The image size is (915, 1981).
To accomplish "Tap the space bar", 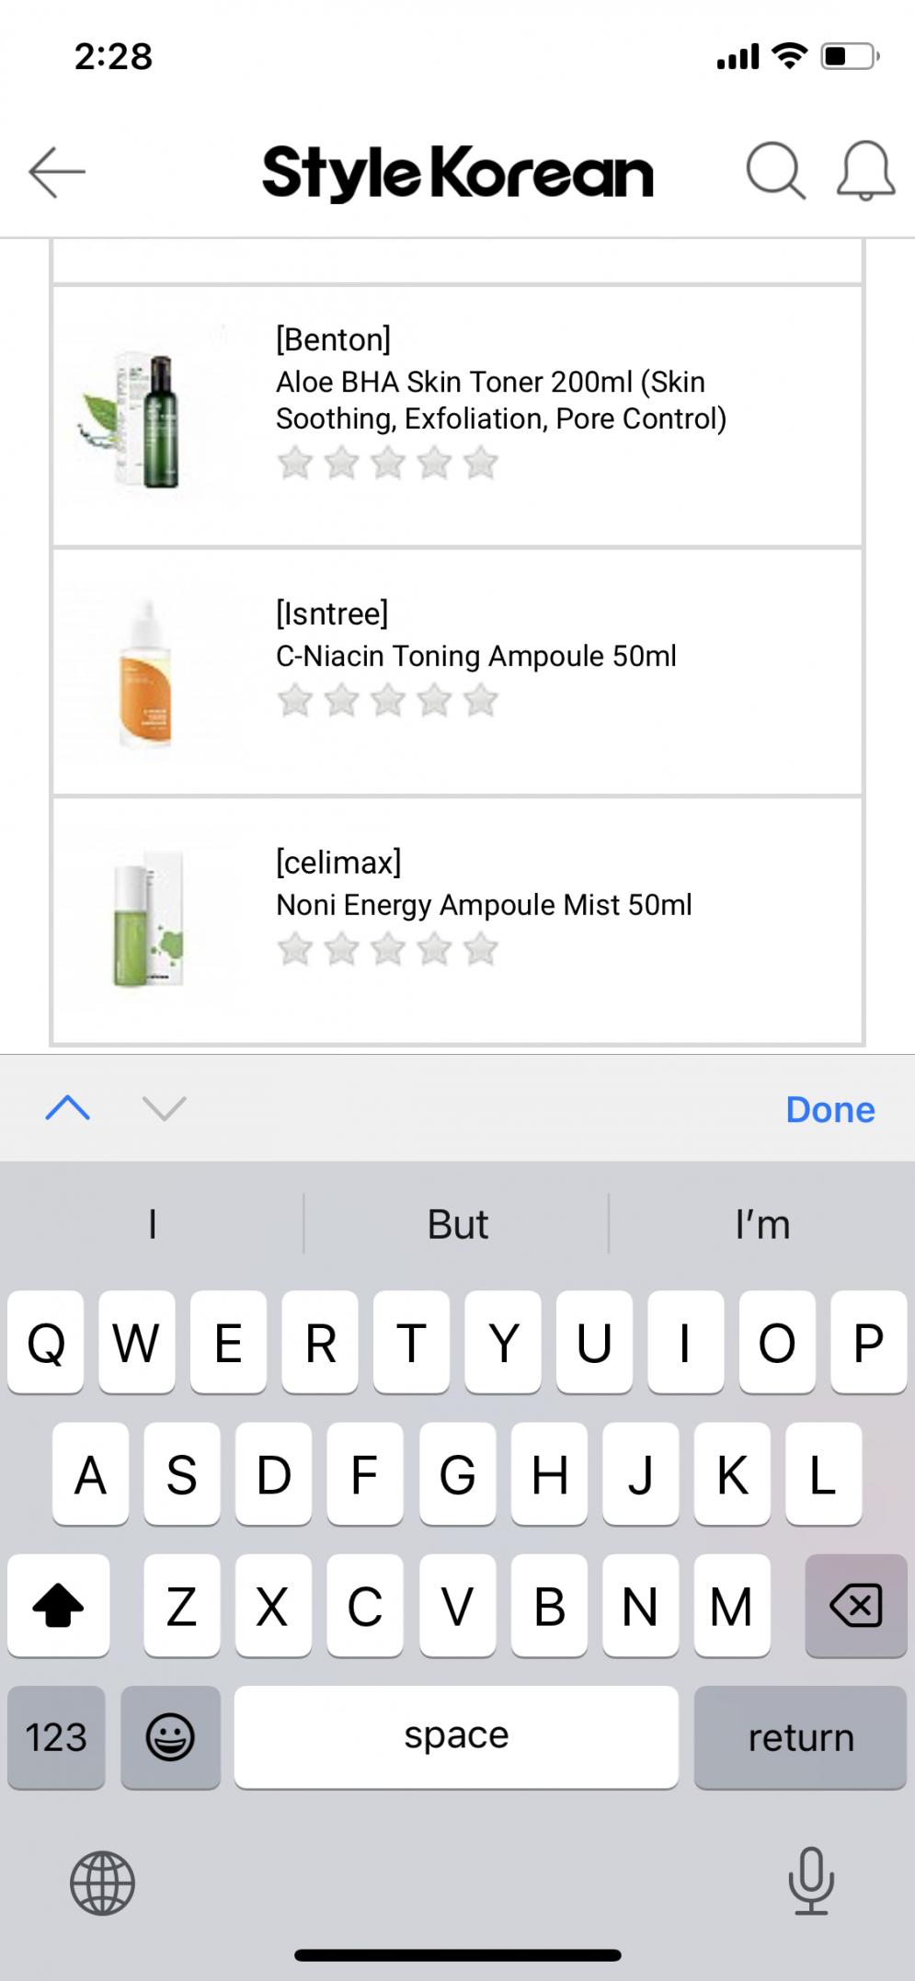I will point(456,1737).
